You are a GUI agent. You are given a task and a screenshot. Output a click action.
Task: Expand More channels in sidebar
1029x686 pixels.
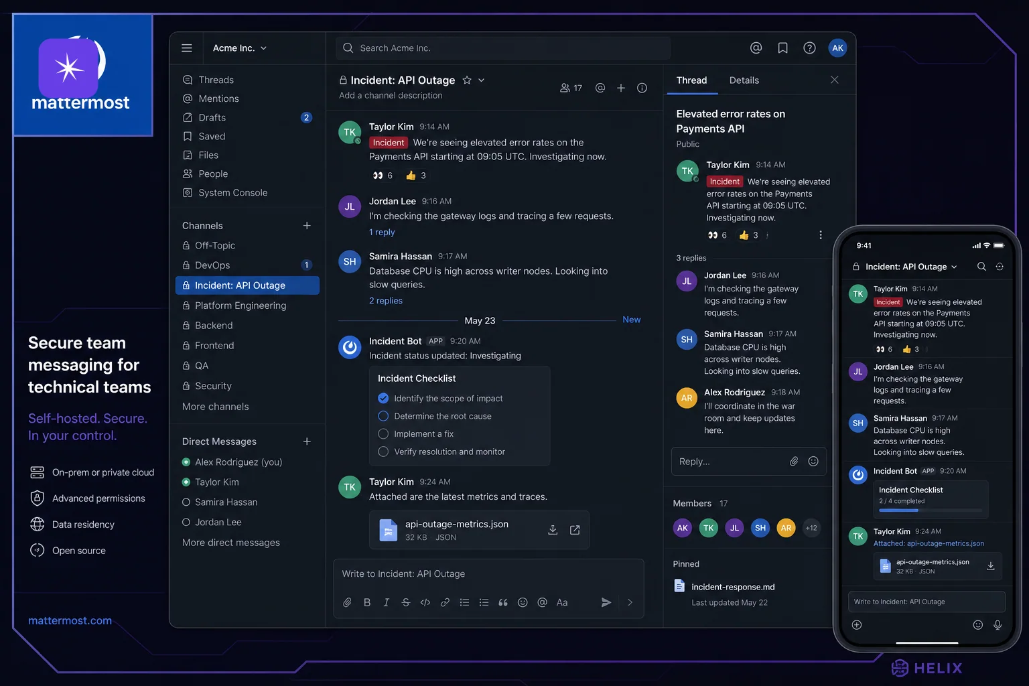click(216, 407)
